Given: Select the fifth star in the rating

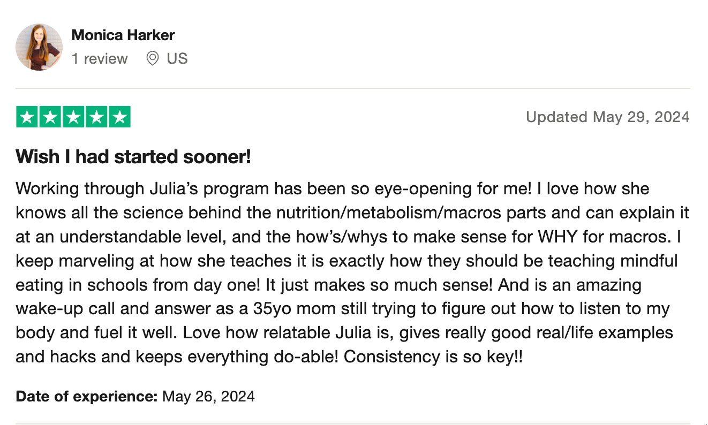Looking at the screenshot, I should pos(119,117).
